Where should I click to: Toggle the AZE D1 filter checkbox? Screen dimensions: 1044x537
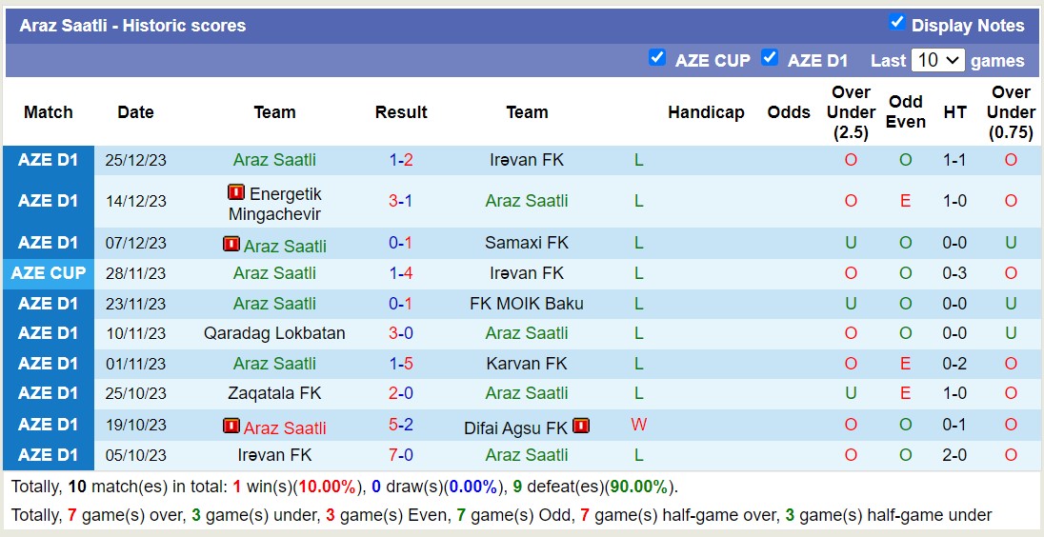[x=770, y=57]
